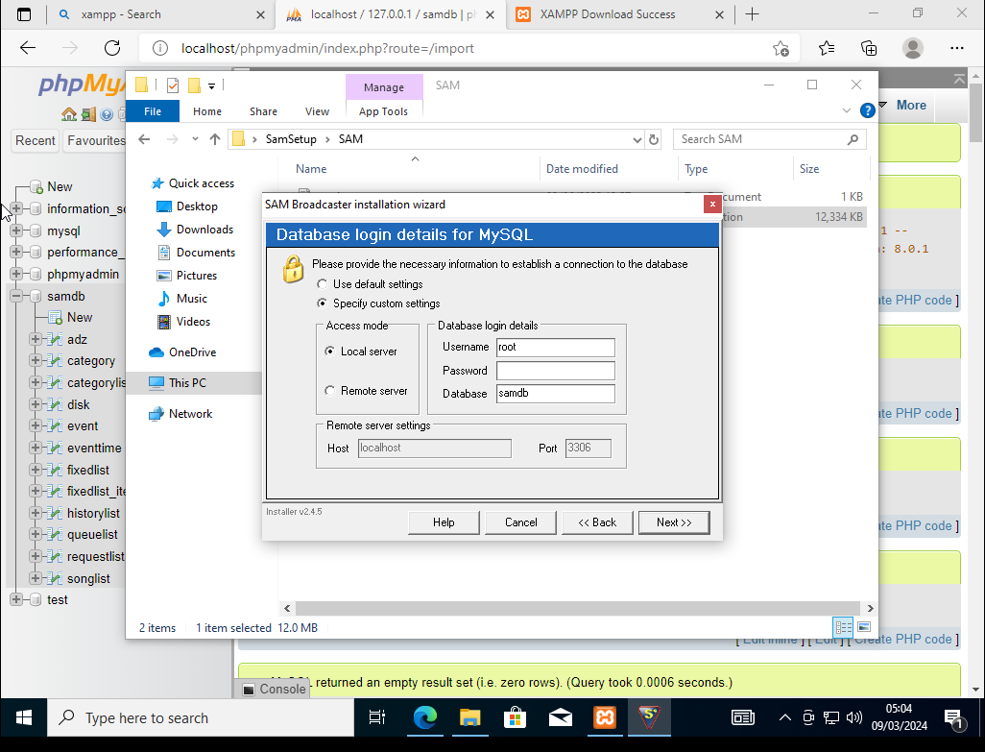This screenshot has width=985, height=752.
Task: Click the Password input field
Action: click(555, 371)
